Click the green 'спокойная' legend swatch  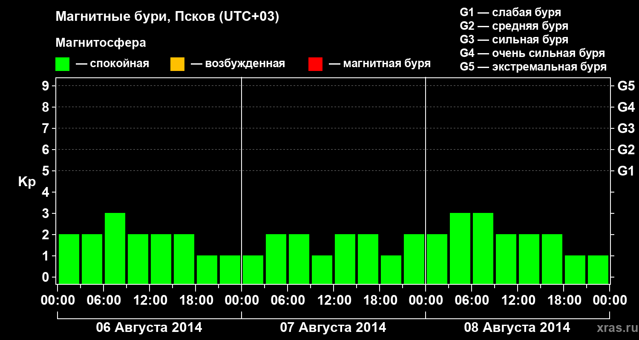pos(63,64)
